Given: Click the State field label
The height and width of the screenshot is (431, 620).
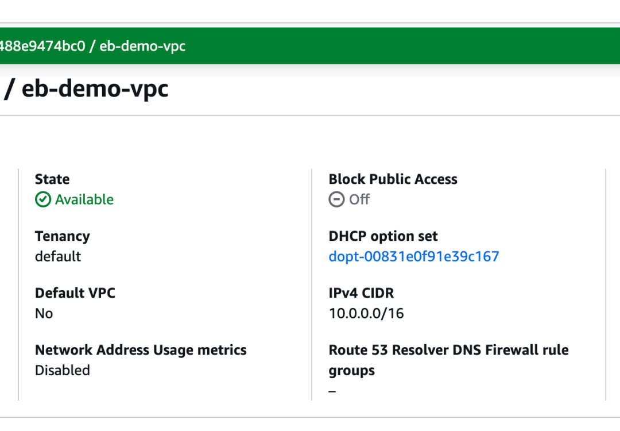Looking at the screenshot, I should (52, 179).
